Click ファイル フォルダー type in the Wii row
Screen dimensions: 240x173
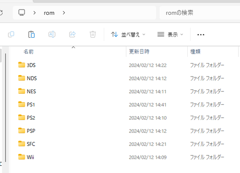coord(207,157)
